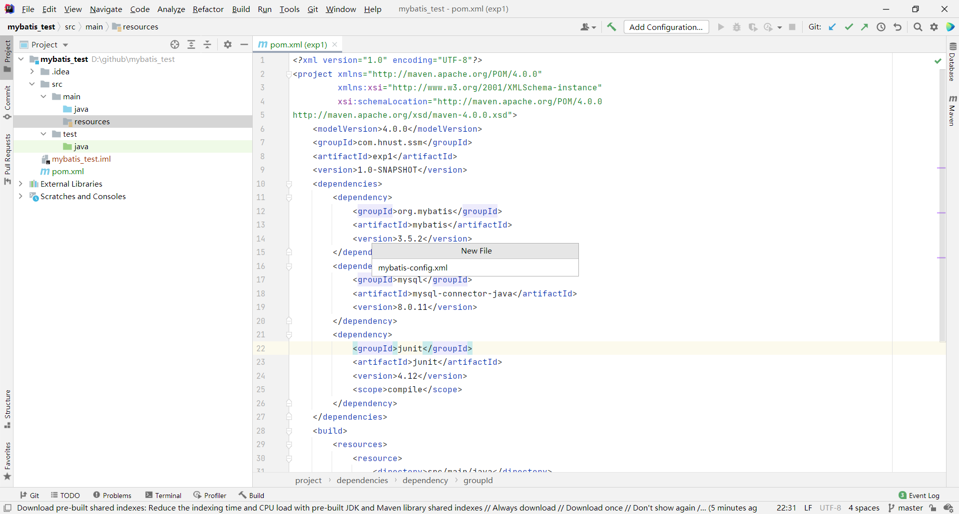Select mybatis_test.iml in project tree
Viewport: 959px width, 514px height.
81,159
